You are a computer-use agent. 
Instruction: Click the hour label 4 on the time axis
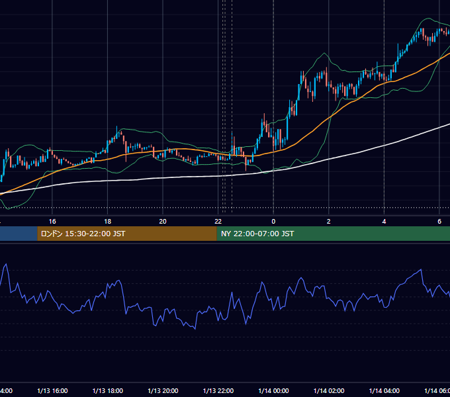[384, 222]
